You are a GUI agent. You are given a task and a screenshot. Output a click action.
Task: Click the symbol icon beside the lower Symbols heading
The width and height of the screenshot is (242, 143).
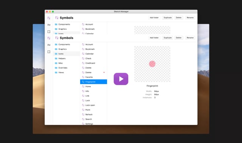pos(57,38)
